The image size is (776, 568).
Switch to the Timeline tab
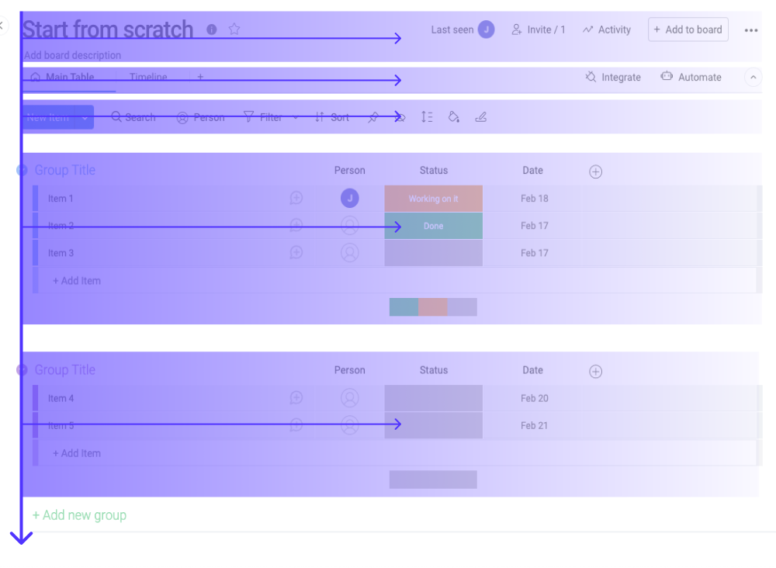(x=148, y=77)
